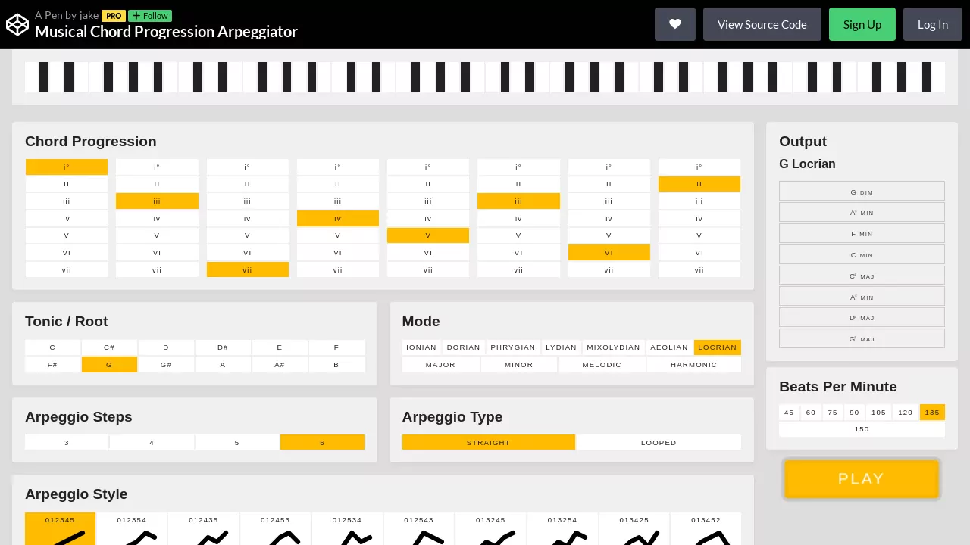Set tonic to D#
This screenshot has width=970, height=545.
tap(223, 347)
